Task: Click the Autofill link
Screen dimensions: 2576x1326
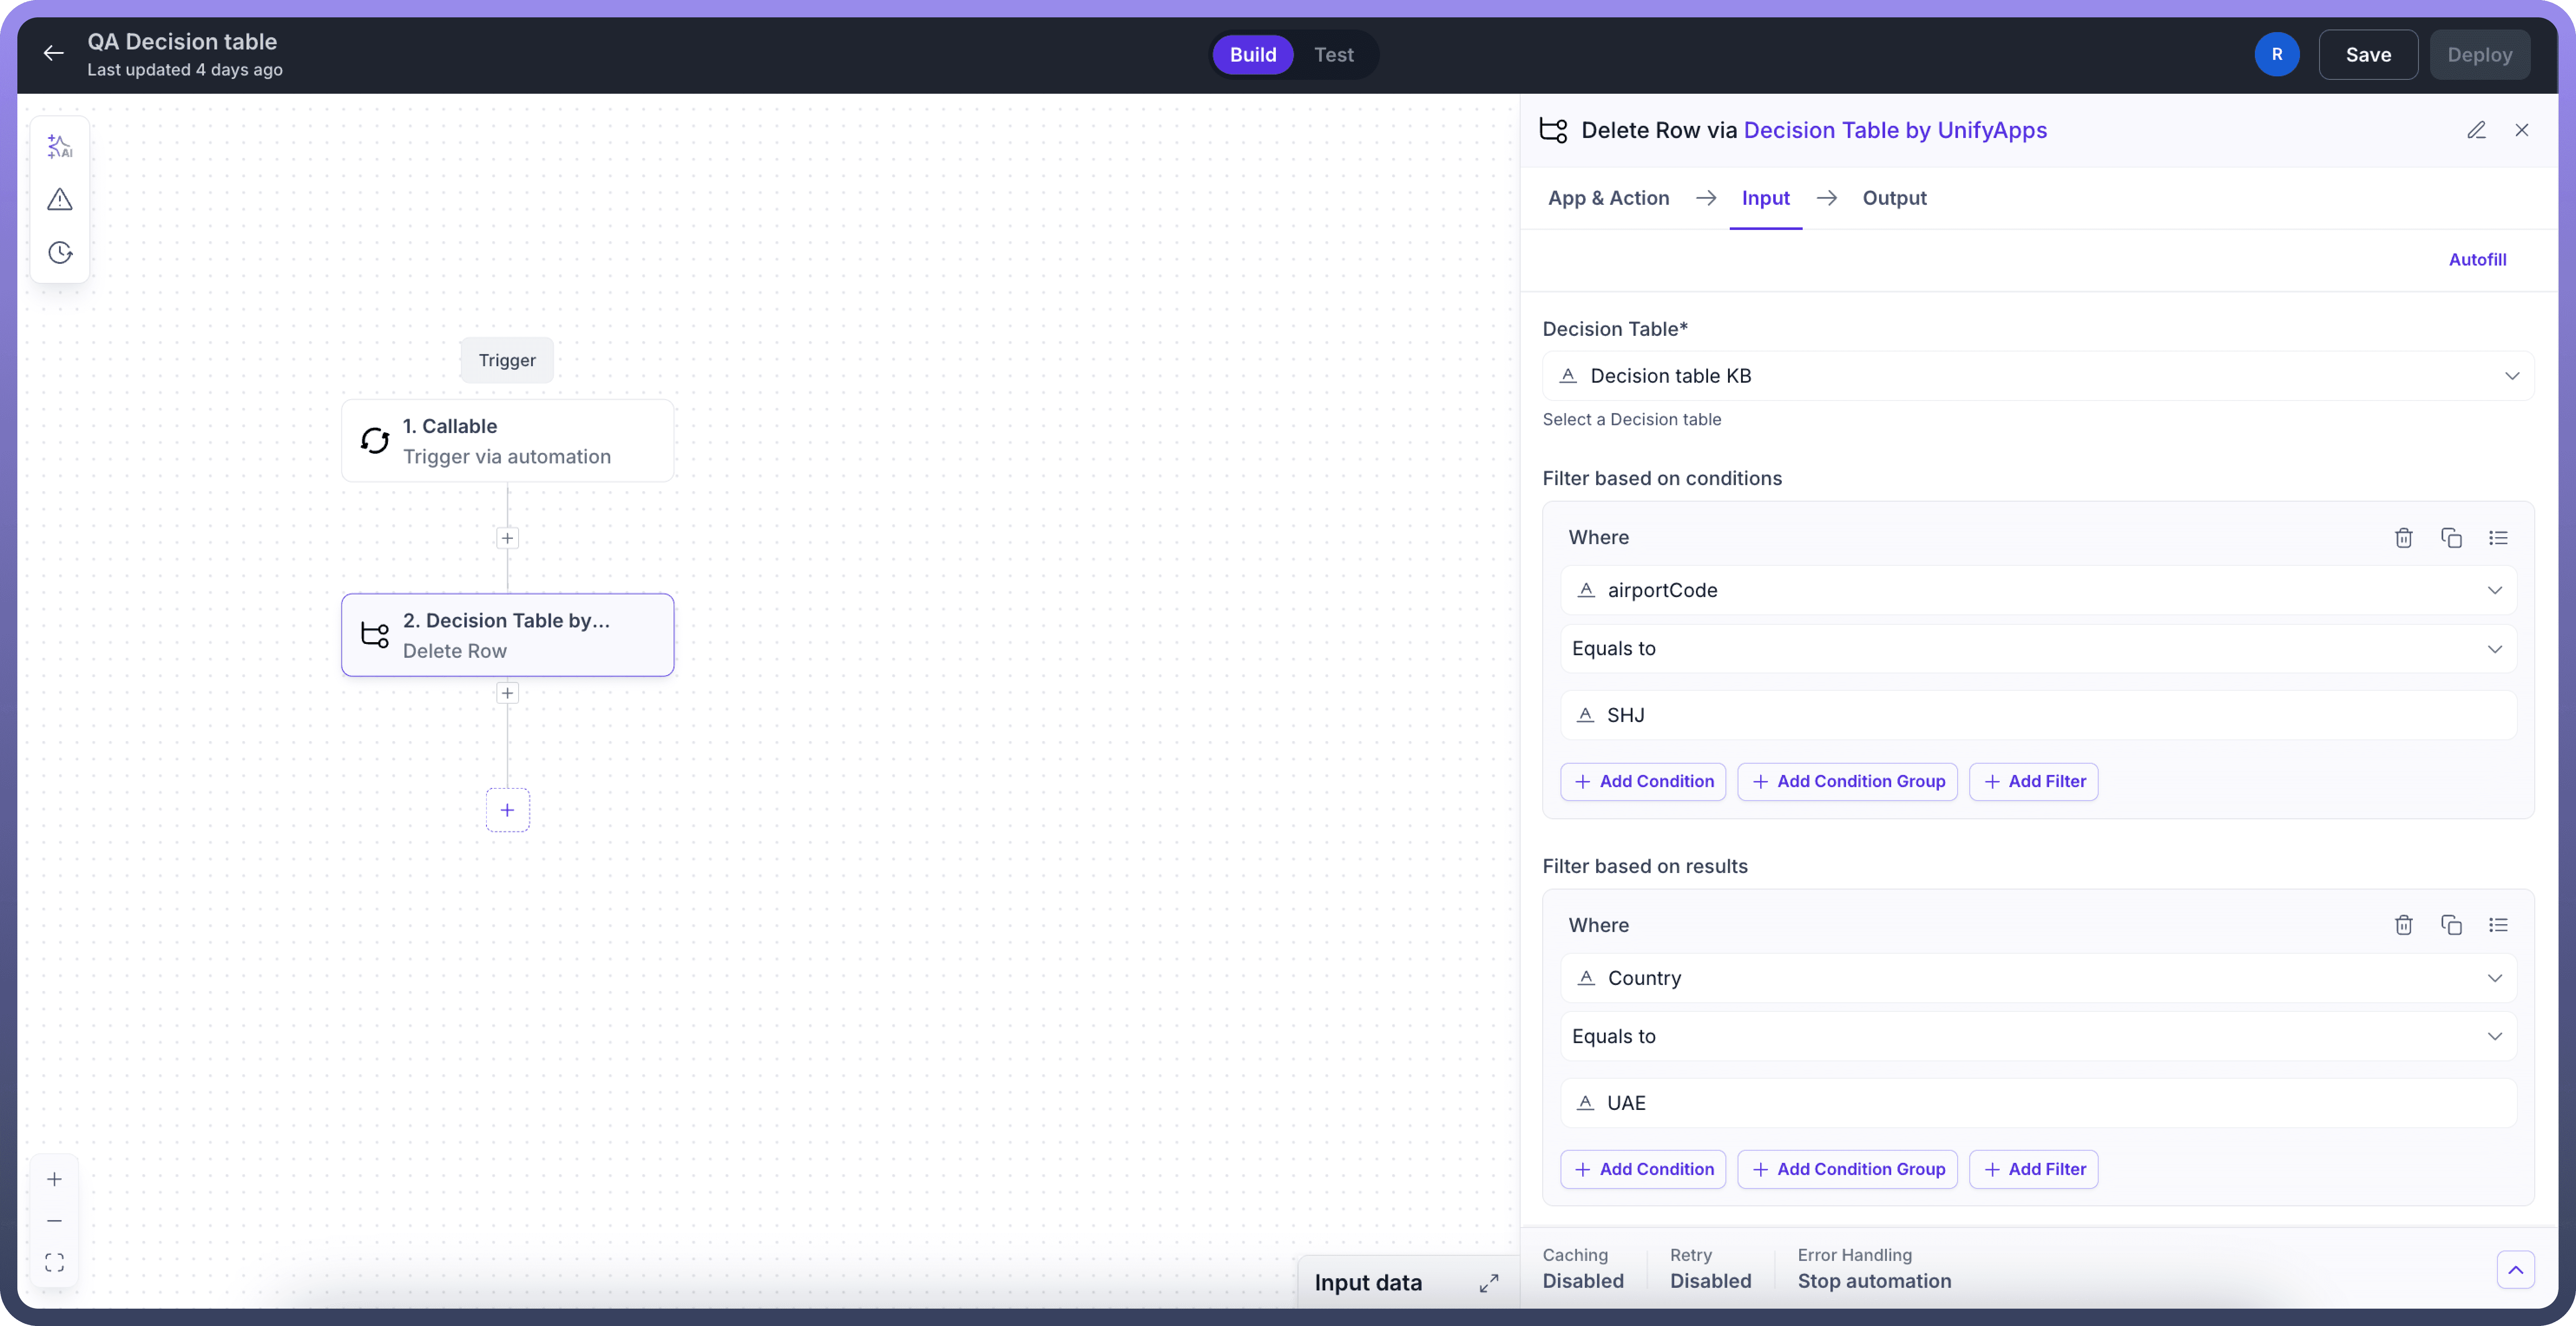Action: pos(2477,260)
